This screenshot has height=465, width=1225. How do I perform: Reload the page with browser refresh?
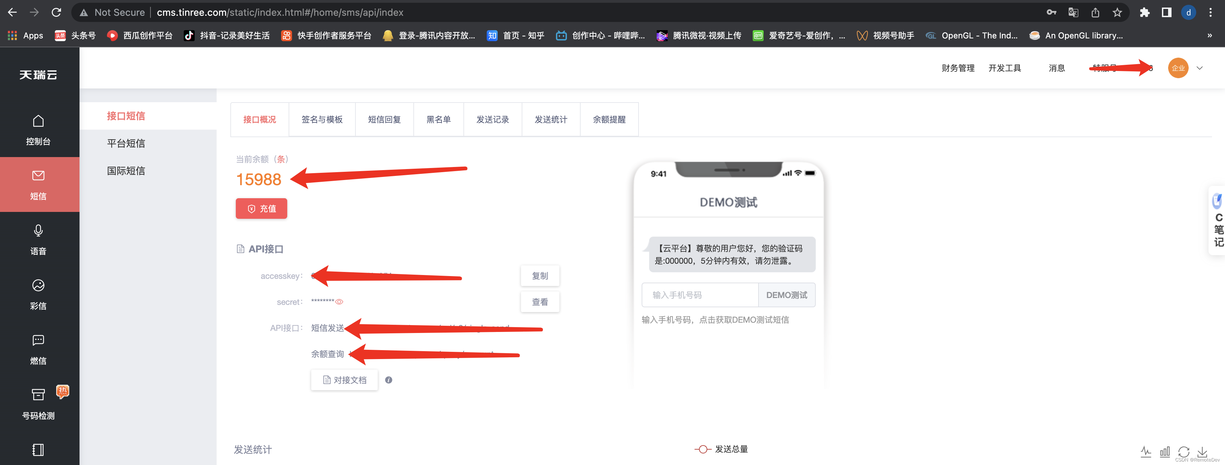click(x=56, y=12)
